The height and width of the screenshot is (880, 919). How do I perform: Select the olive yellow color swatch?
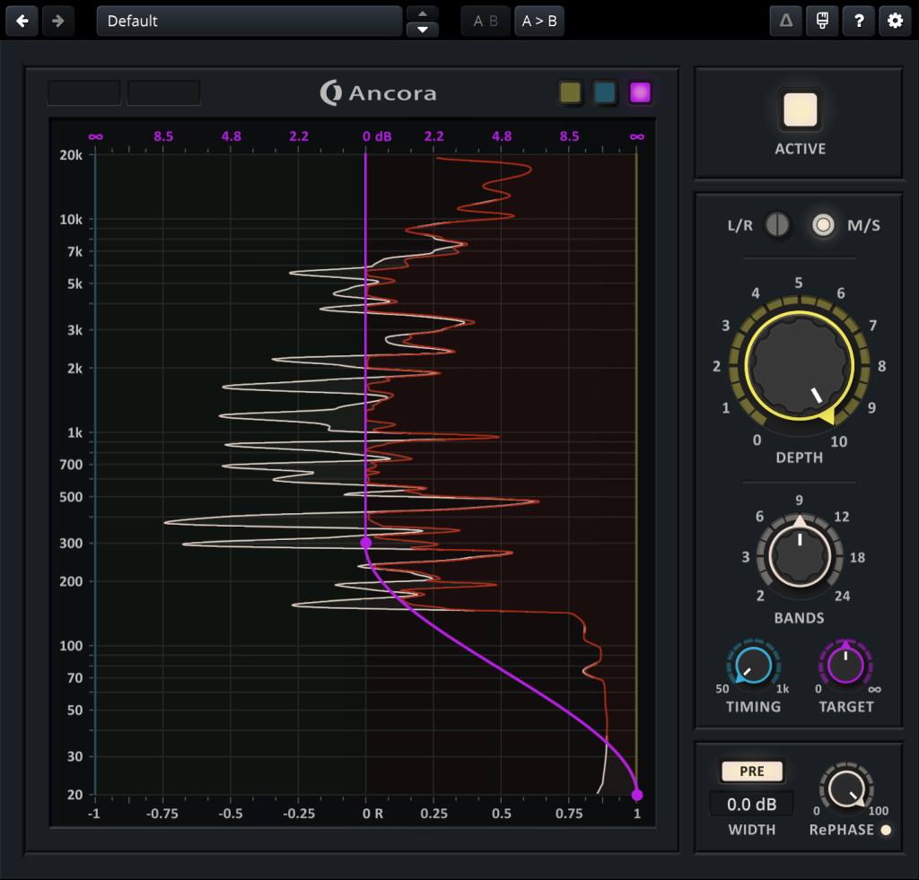tap(569, 92)
